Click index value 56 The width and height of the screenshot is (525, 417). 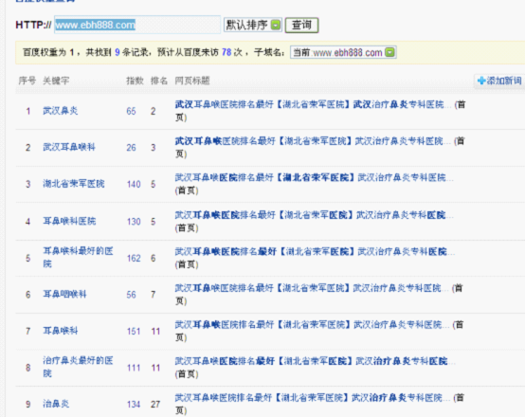(131, 295)
